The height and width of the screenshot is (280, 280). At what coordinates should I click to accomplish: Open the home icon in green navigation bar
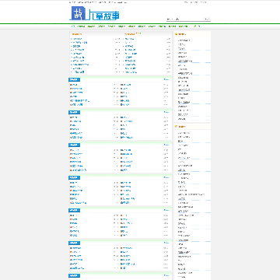(x=73, y=26)
